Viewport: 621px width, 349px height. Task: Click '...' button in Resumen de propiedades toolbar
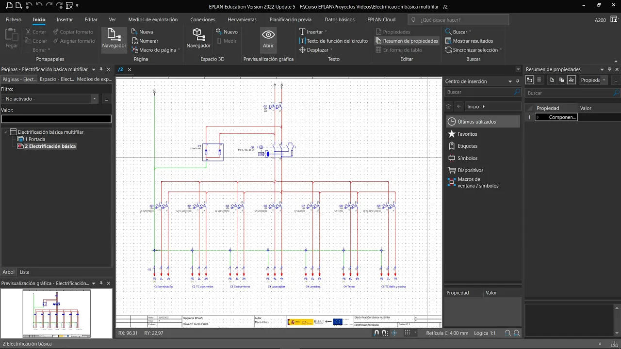617,80
